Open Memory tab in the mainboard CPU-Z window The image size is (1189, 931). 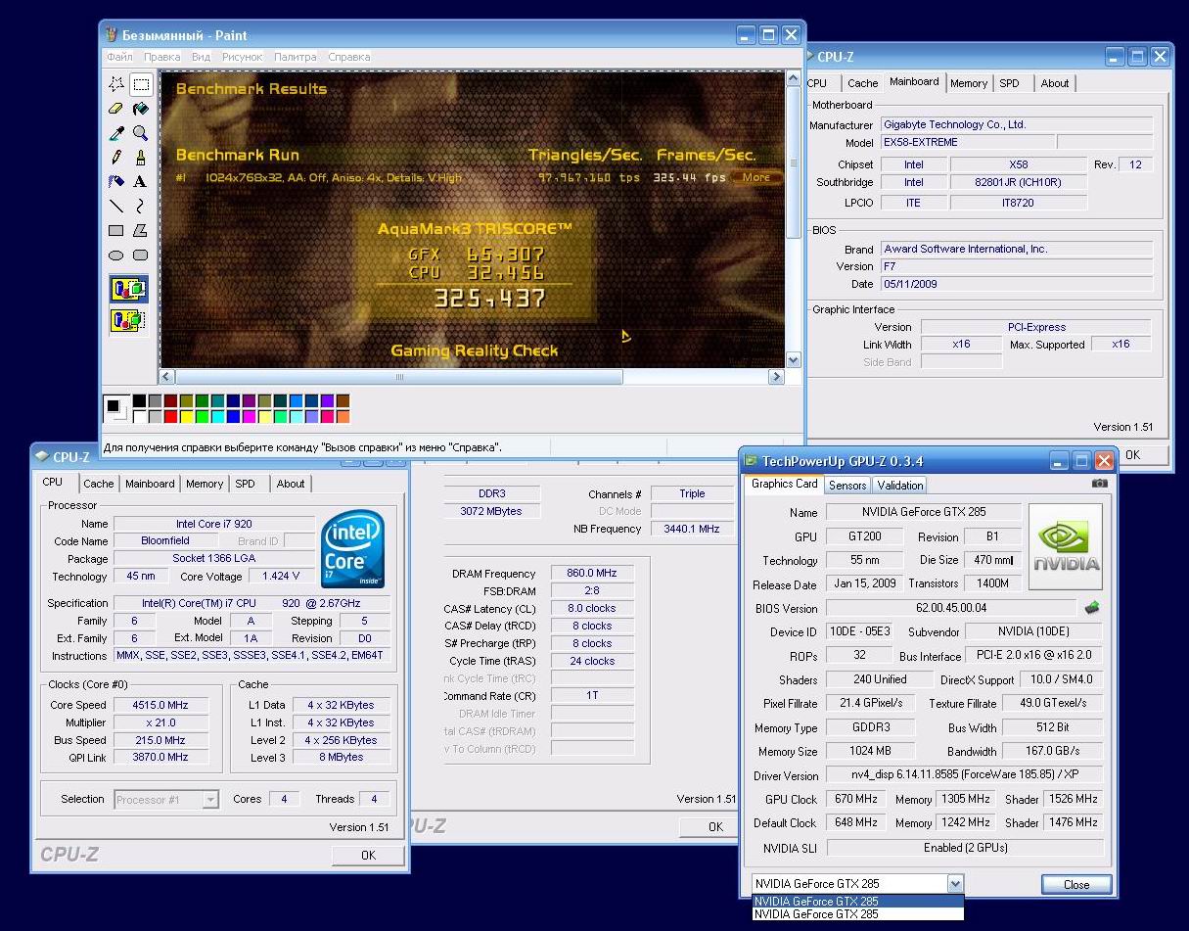[x=969, y=83]
